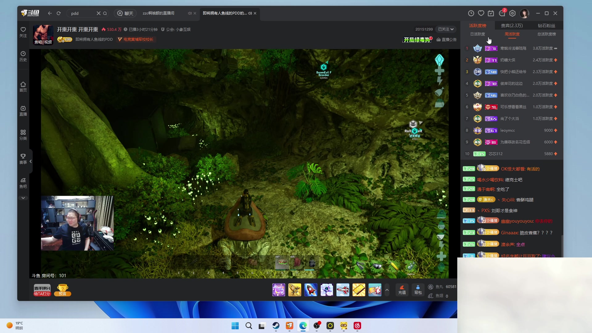Switch to the 贵宾(2.3万) tab
The image size is (592, 333).
click(x=512, y=26)
